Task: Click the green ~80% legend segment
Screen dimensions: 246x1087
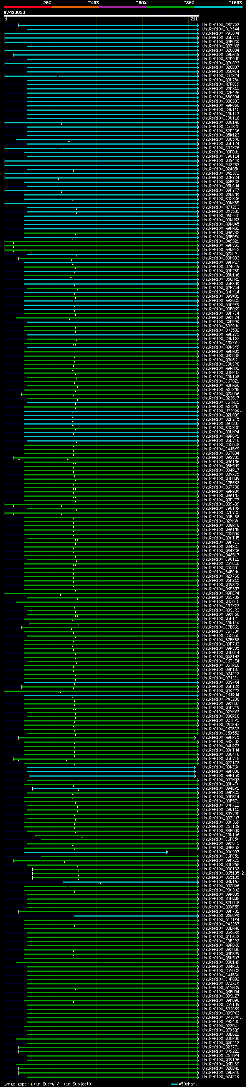Action: click(x=170, y=7)
